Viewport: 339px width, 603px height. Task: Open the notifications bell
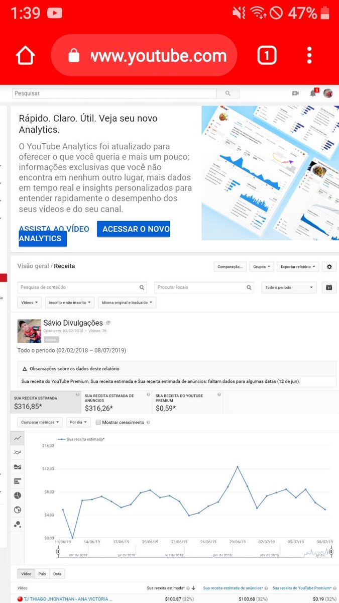tap(313, 93)
